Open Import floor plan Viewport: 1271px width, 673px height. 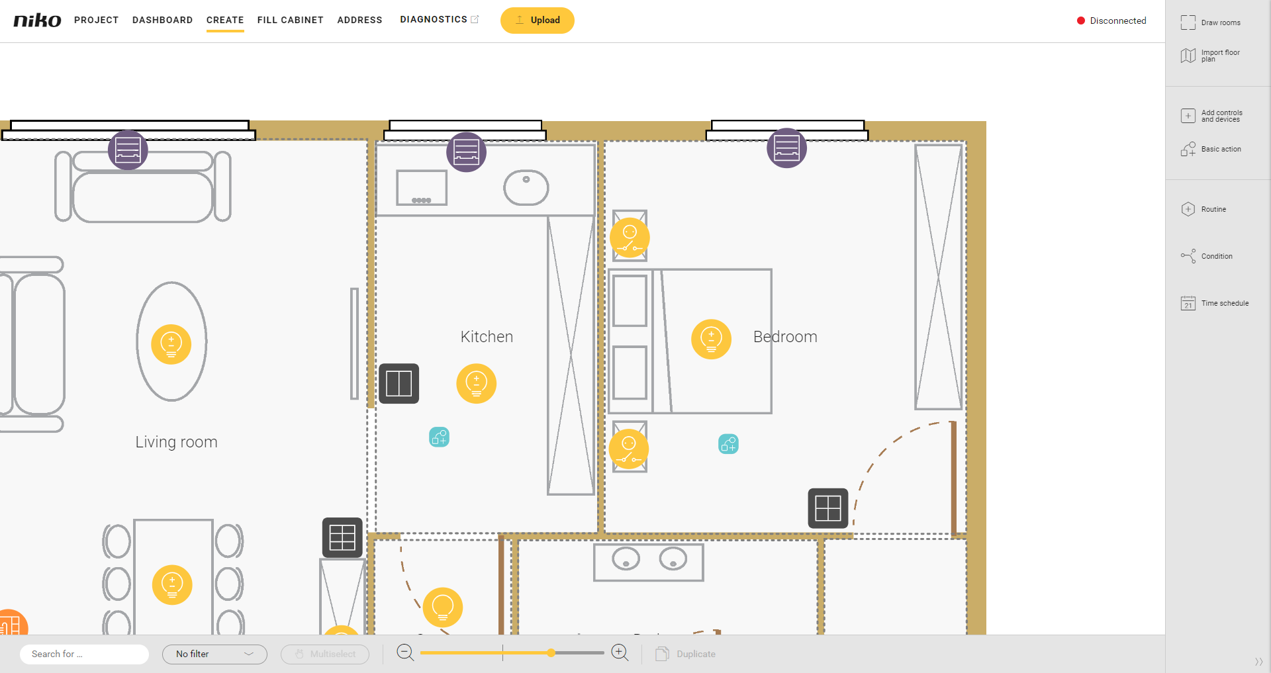pos(1211,56)
